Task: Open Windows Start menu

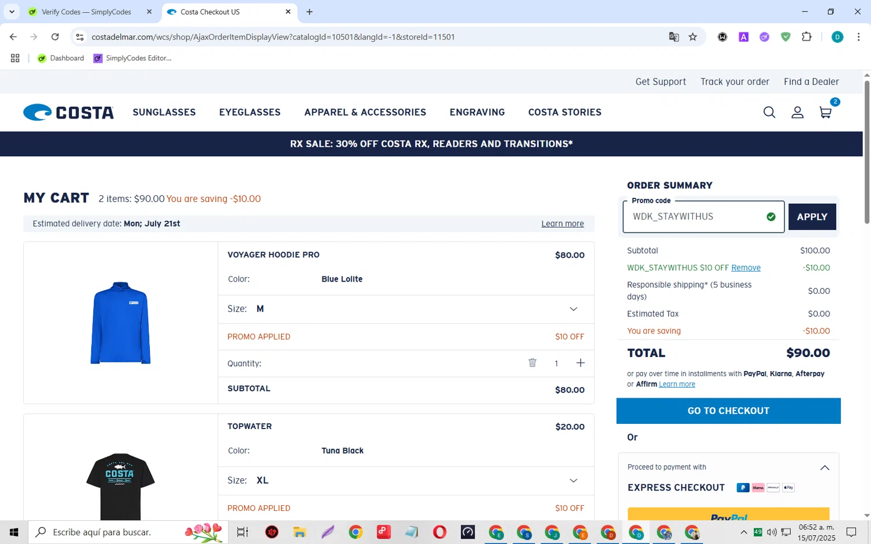Action: [14, 532]
